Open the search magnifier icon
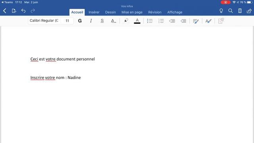 pos(230,11)
